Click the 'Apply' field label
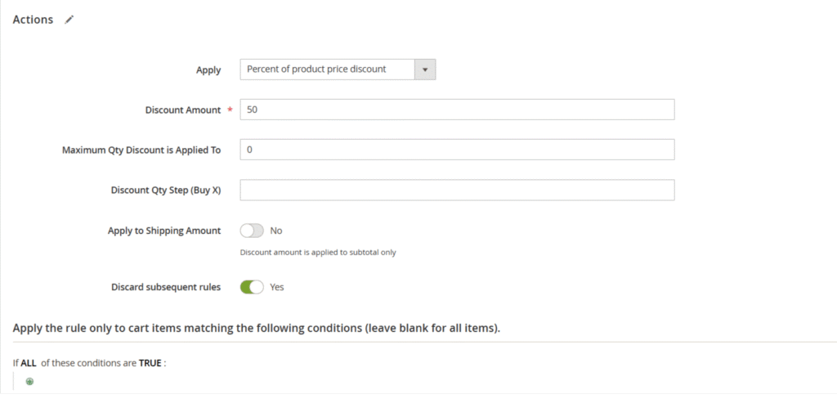This screenshot has width=837, height=408. point(208,70)
